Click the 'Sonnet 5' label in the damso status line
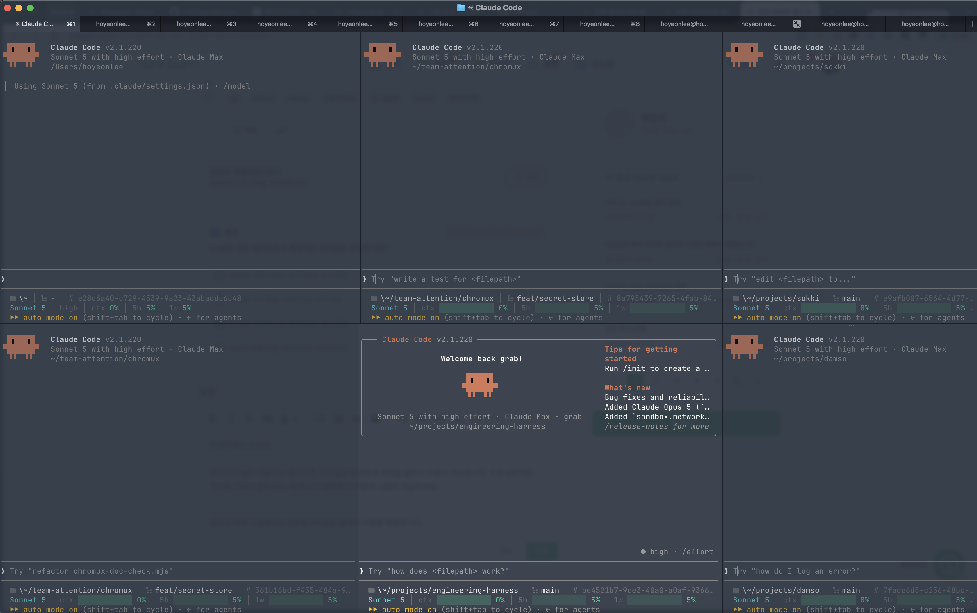The height and width of the screenshot is (613, 977). (x=751, y=600)
